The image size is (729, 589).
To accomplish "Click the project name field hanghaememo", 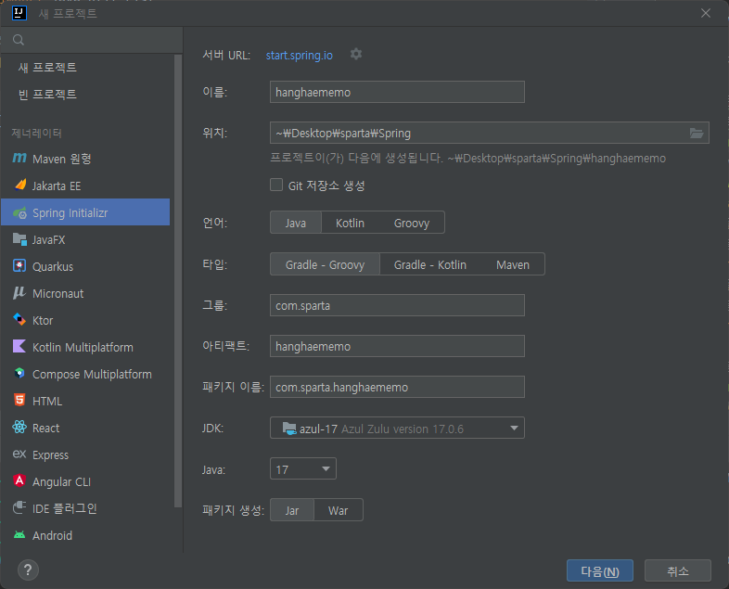I will pos(397,92).
